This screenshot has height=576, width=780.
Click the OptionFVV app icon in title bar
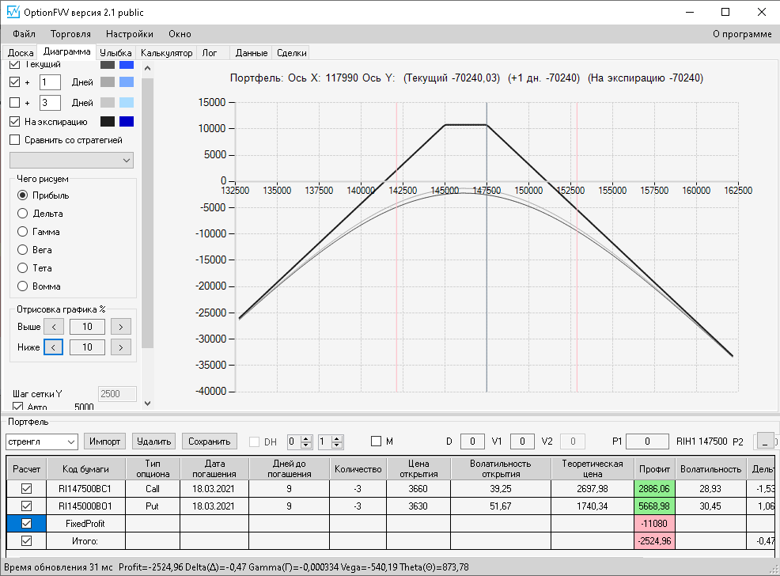13,13
